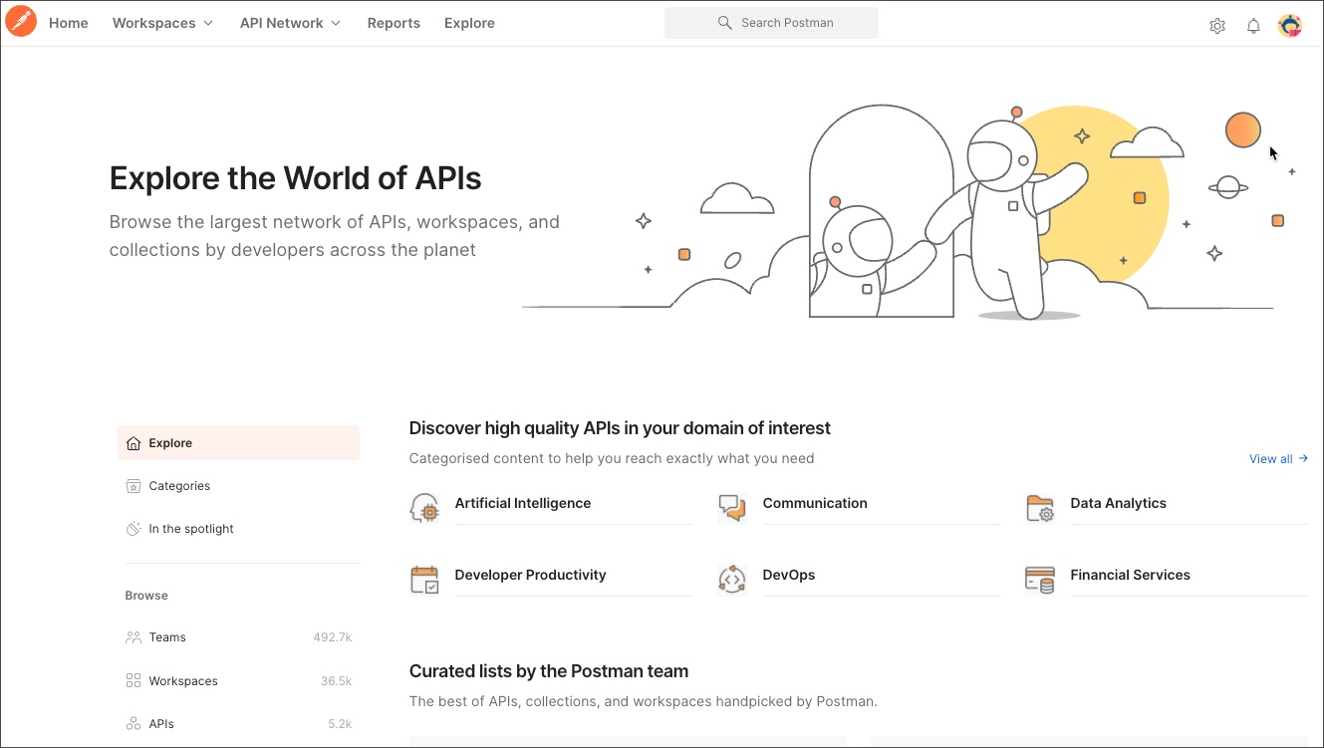The height and width of the screenshot is (748, 1324).
Task: Click the Artificial Intelligence category icon
Action: point(424,508)
